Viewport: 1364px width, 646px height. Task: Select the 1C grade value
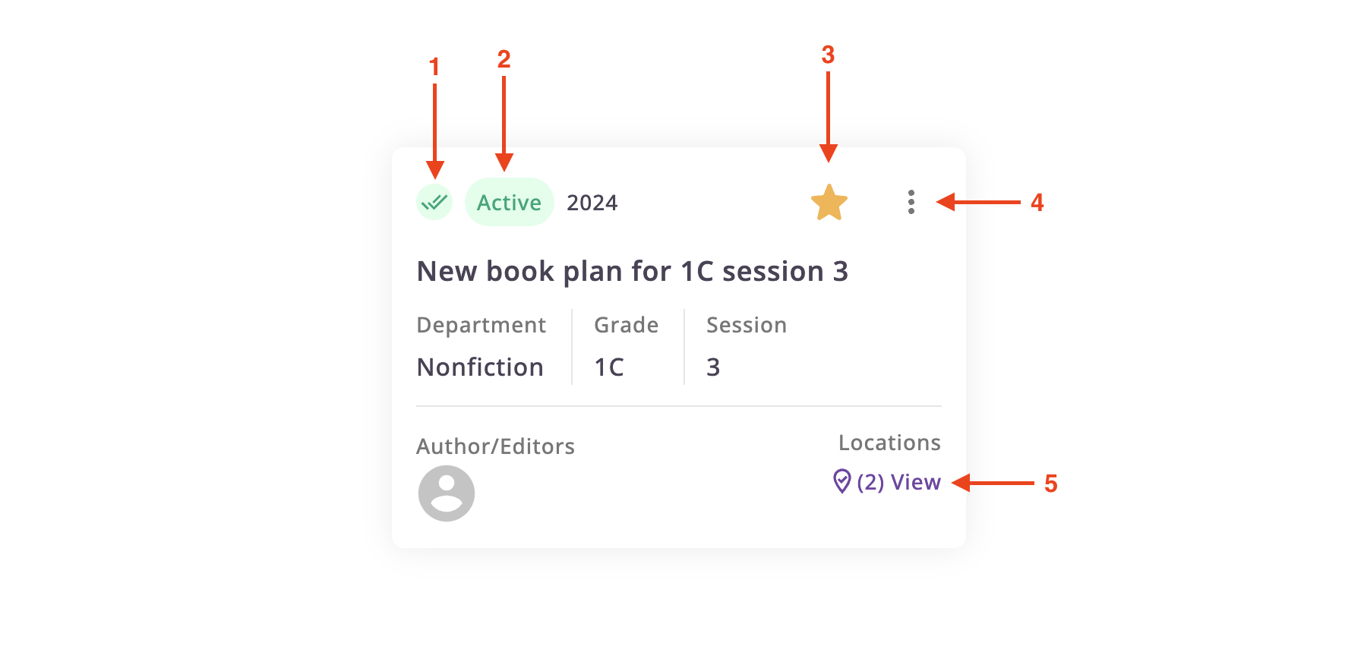click(609, 367)
